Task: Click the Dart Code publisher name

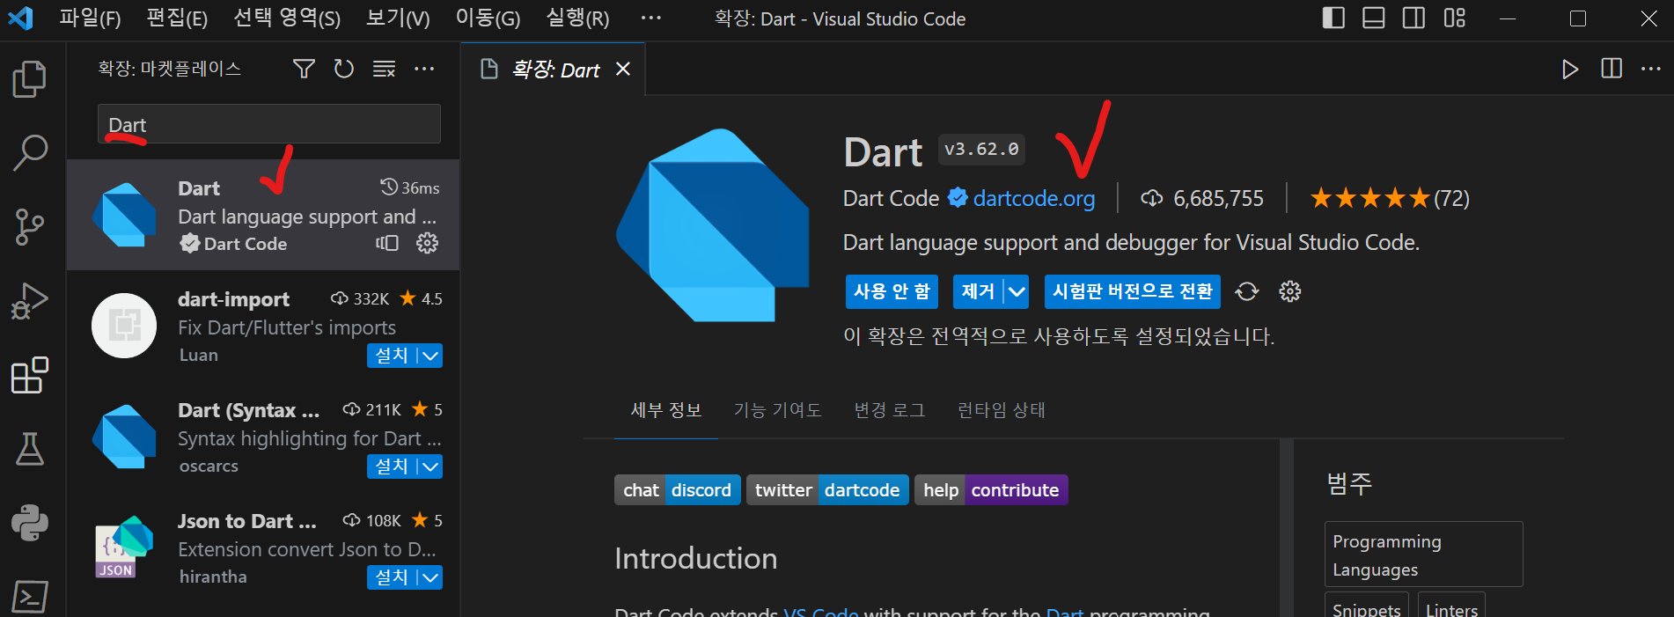Action: (x=891, y=199)
